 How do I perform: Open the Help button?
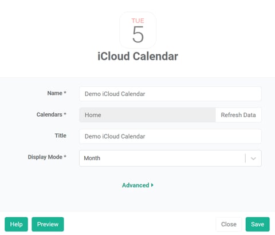[16, 224]
